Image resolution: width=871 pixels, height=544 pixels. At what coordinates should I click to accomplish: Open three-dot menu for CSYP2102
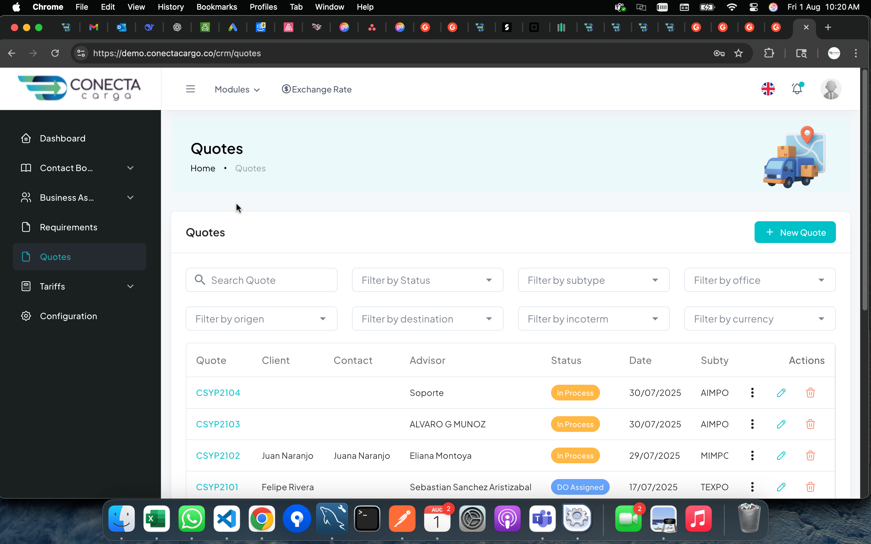tap(752, 455)
